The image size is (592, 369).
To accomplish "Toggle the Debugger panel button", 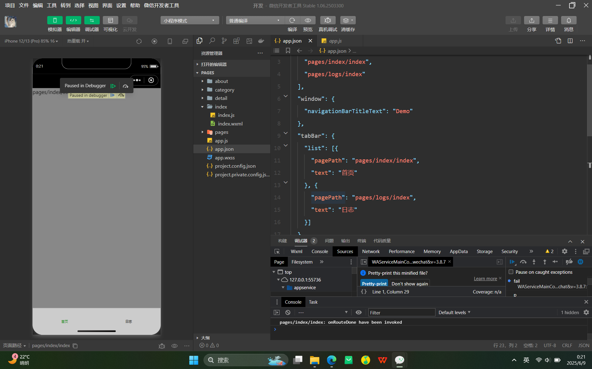I will point(92,20).
